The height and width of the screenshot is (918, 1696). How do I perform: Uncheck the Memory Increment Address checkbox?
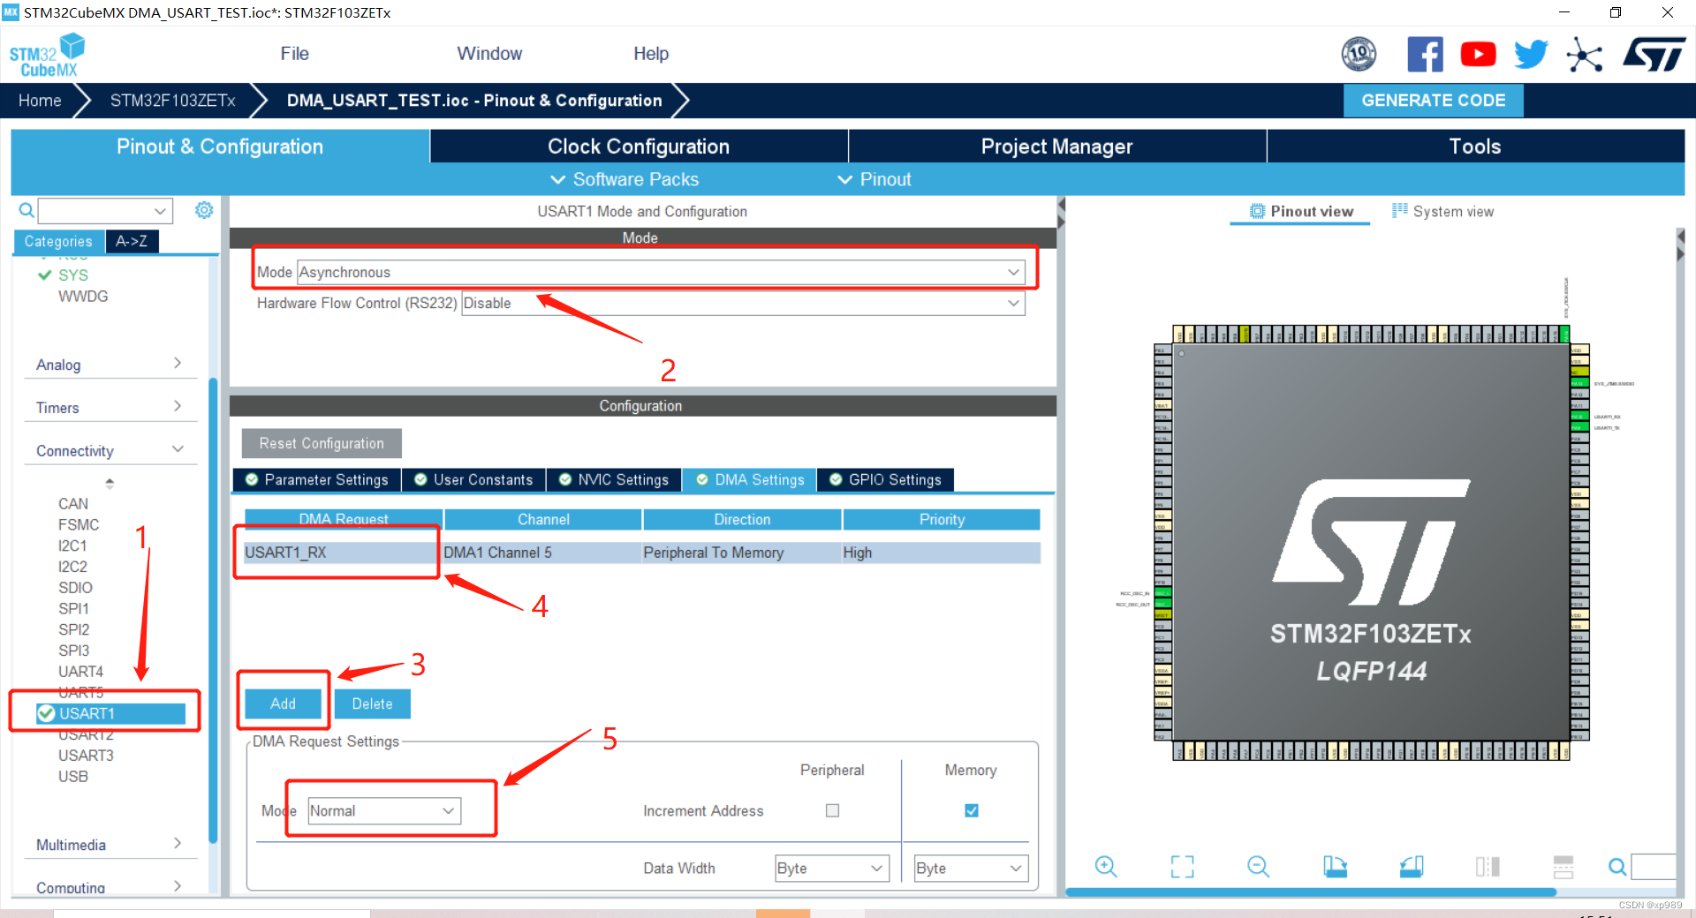(970, 810)
